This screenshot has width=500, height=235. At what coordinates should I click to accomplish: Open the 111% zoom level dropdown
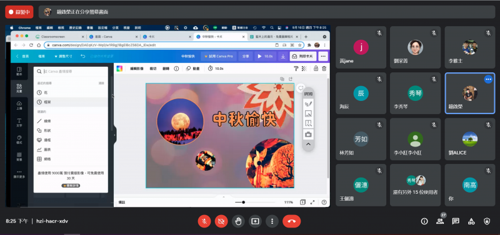(x=288, y=202)
